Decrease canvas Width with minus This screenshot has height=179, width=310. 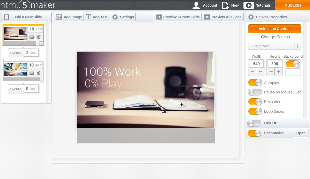(253, 72)
